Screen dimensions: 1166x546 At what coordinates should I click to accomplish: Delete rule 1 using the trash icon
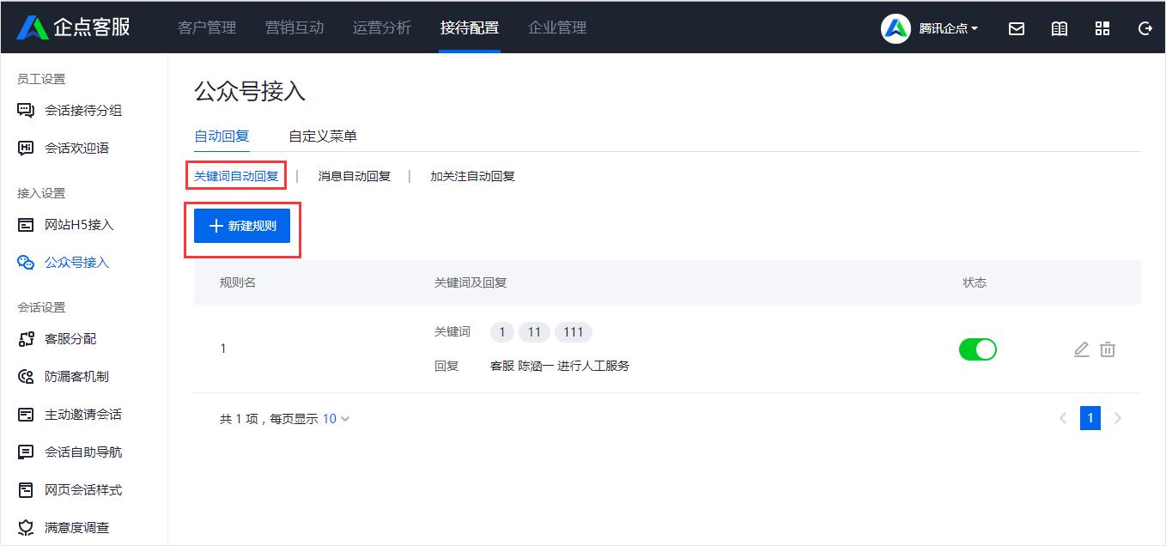1108,349
